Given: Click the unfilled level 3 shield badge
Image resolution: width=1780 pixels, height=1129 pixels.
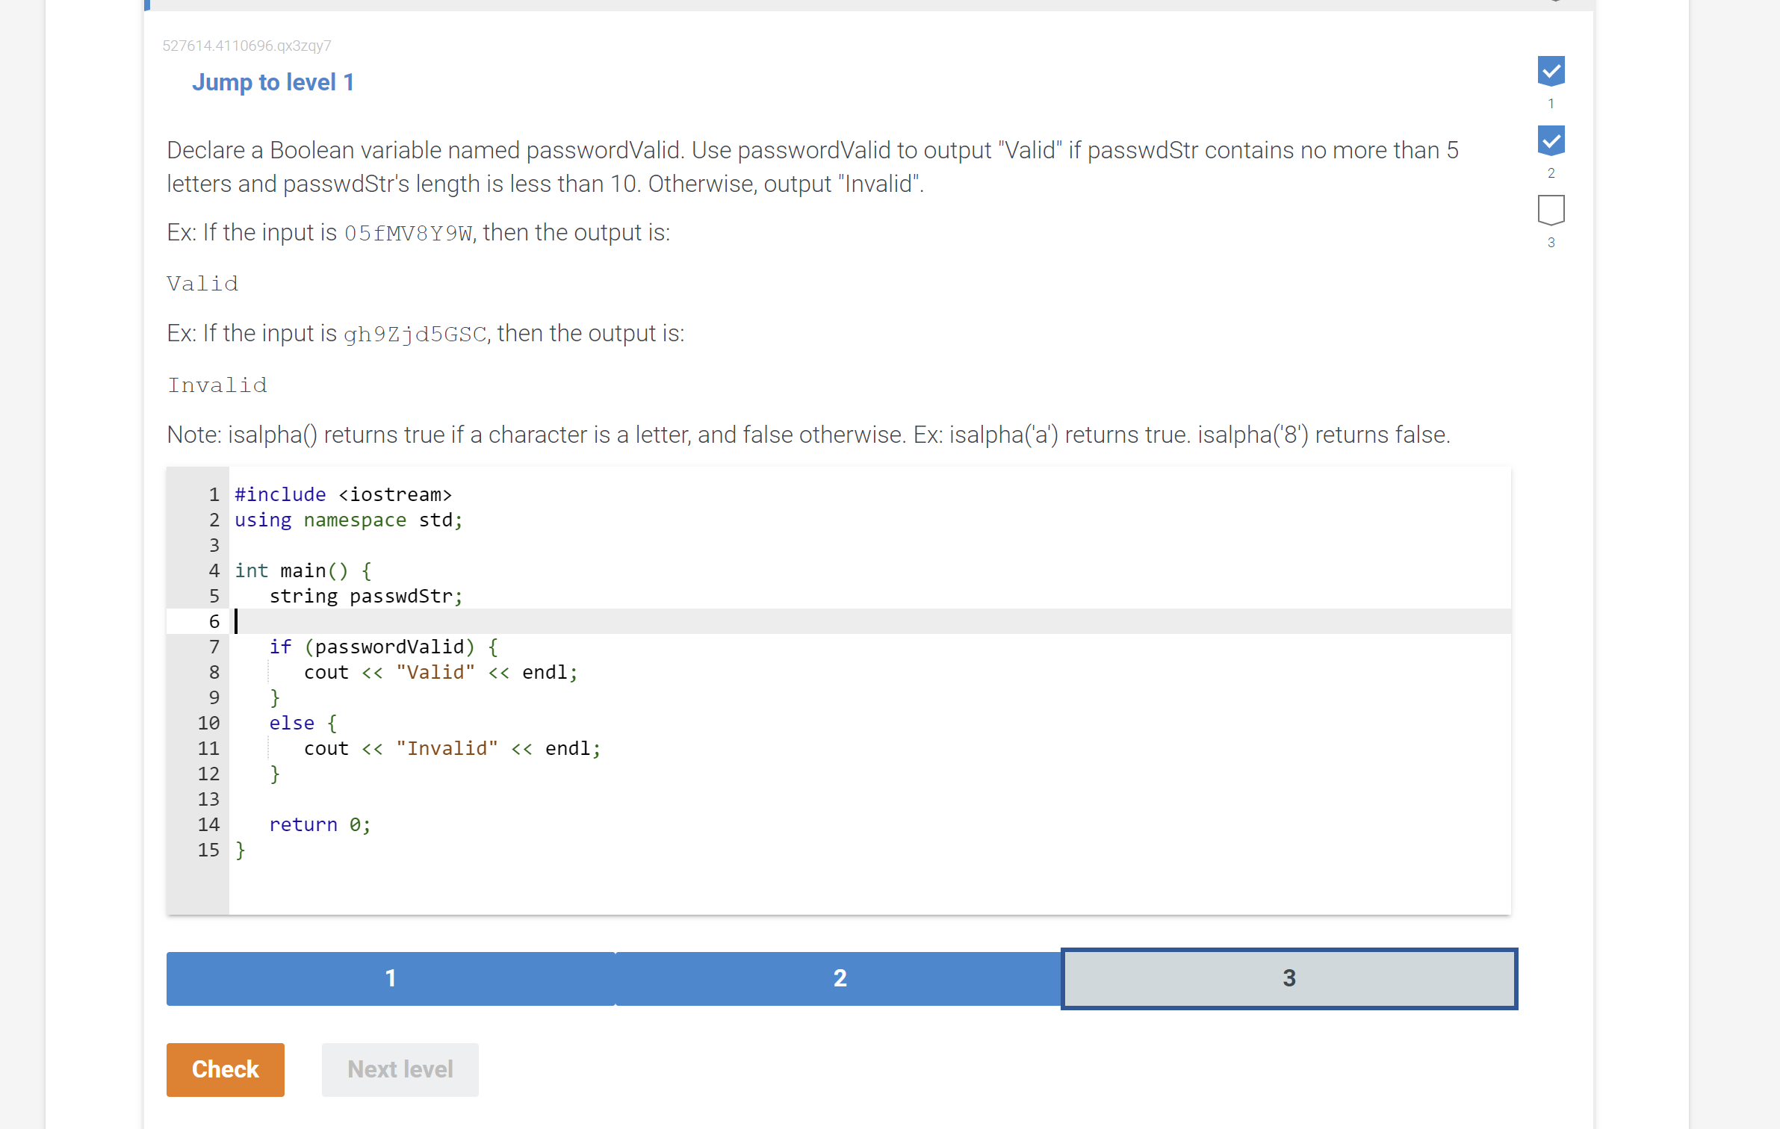Looking at the screenshot, I should coord(1551,211).
